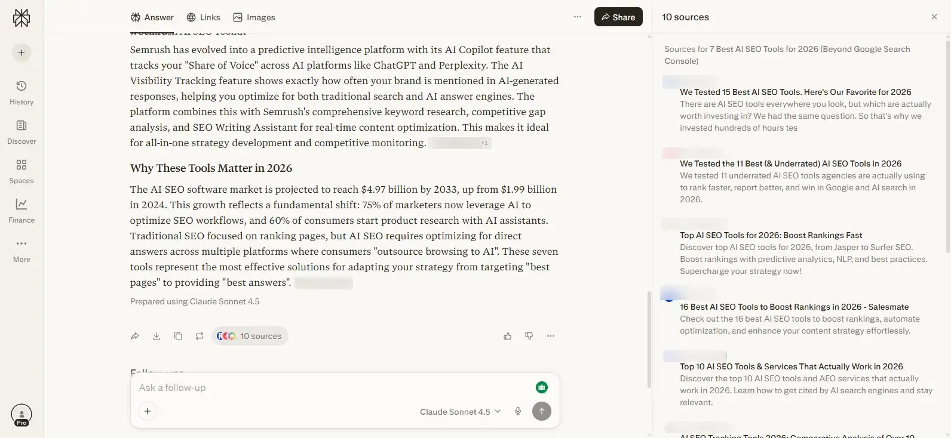Open source "Top 10 AI SEO Tools & Services"

(x=792, y=366)
